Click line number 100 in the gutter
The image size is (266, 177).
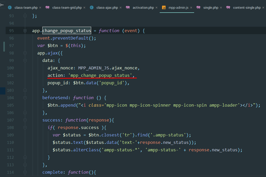point(10,68)
